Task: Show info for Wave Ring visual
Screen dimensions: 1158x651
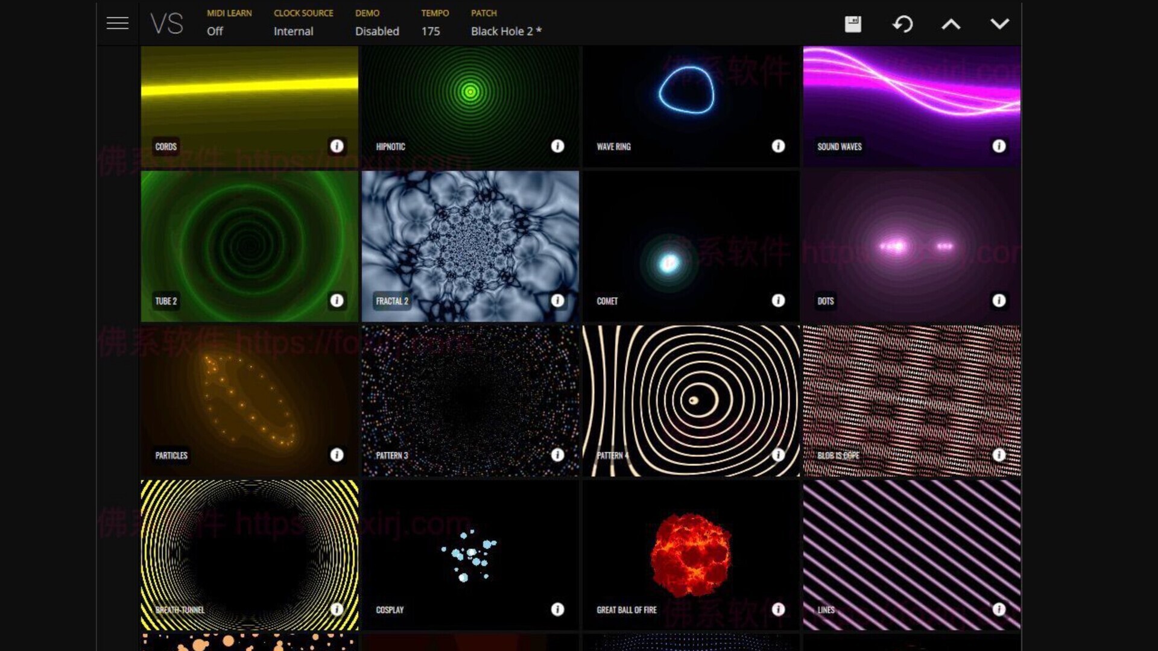Action: [778, 146]
